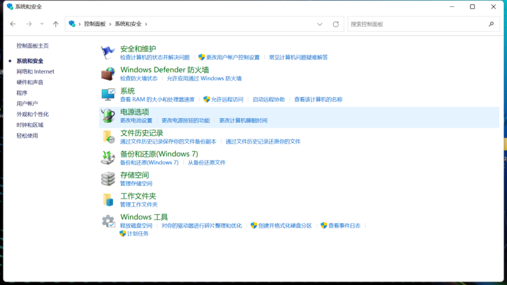The height and width of the screenshot is (285, 507).
Task: Click 从备份还原文件 link
Action: [x=207, y=163]
